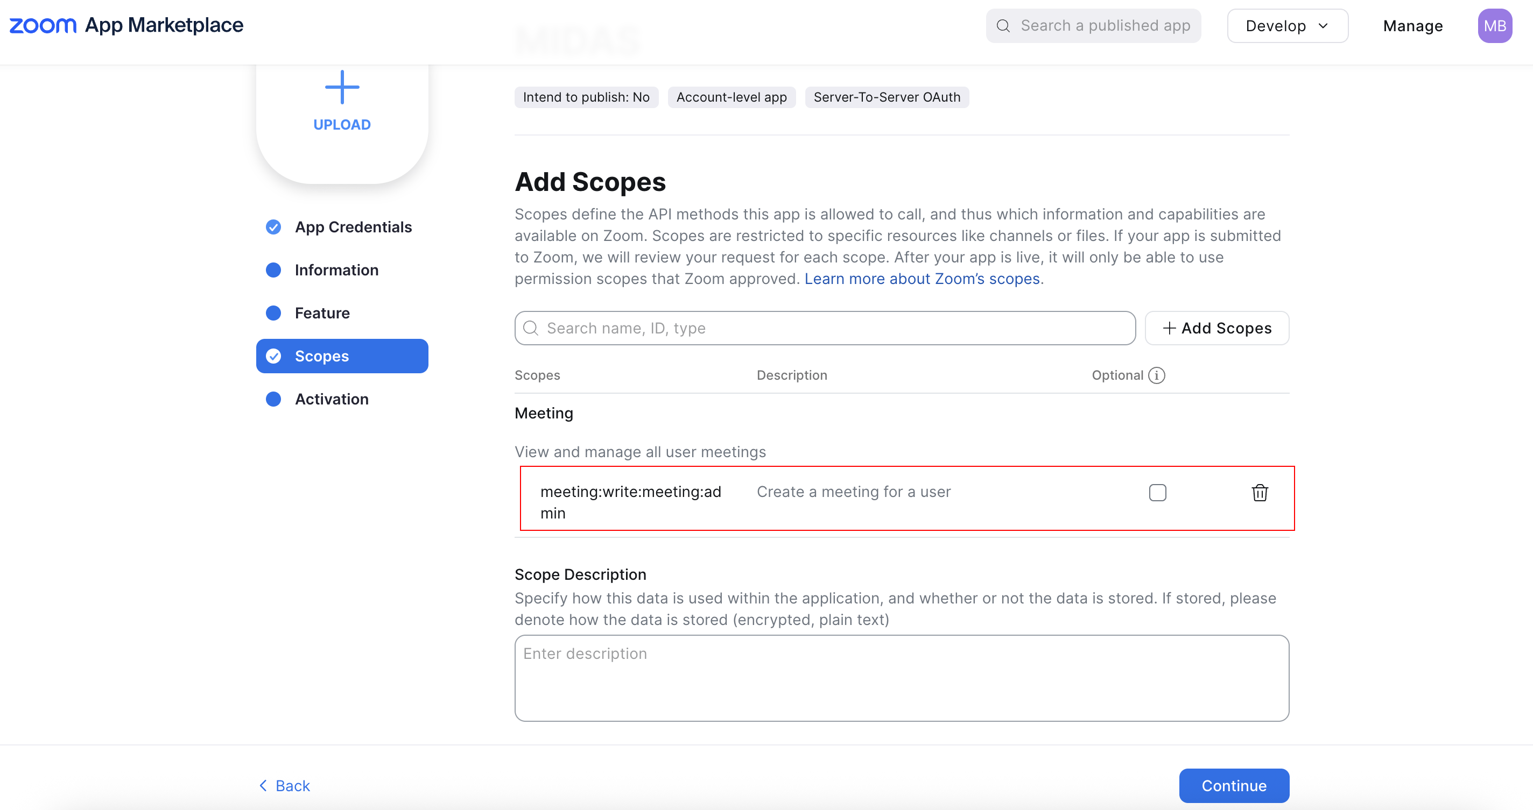Click the Zoom App Marketplace logo
Viewport: 1533px width, 810px height.
tap(126, 25)
